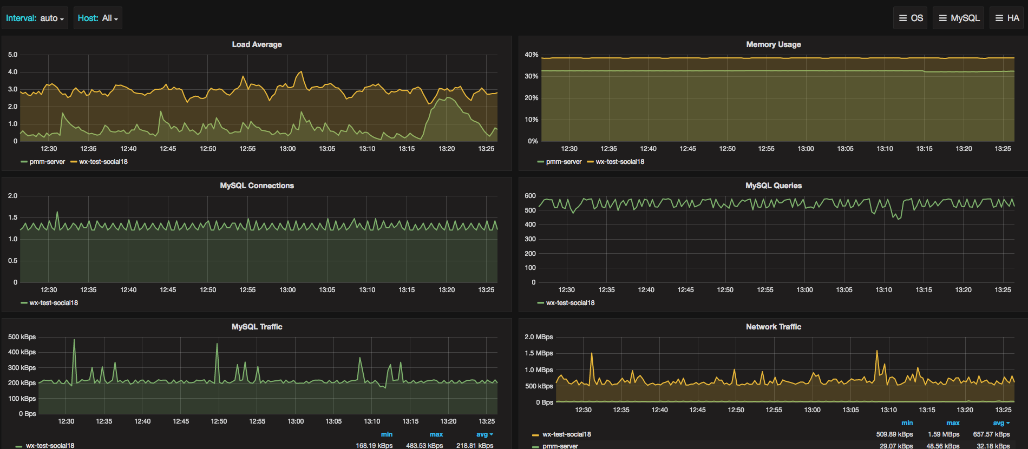Click the 13:10 spike in Network Traffic graph
1028x449 pixels.
click(x=876, y=351)
